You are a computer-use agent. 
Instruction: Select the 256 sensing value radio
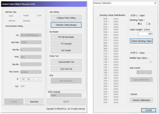[x=102, y=102]
